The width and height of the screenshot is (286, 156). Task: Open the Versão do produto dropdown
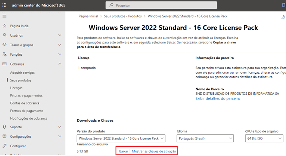click(121, 138)
